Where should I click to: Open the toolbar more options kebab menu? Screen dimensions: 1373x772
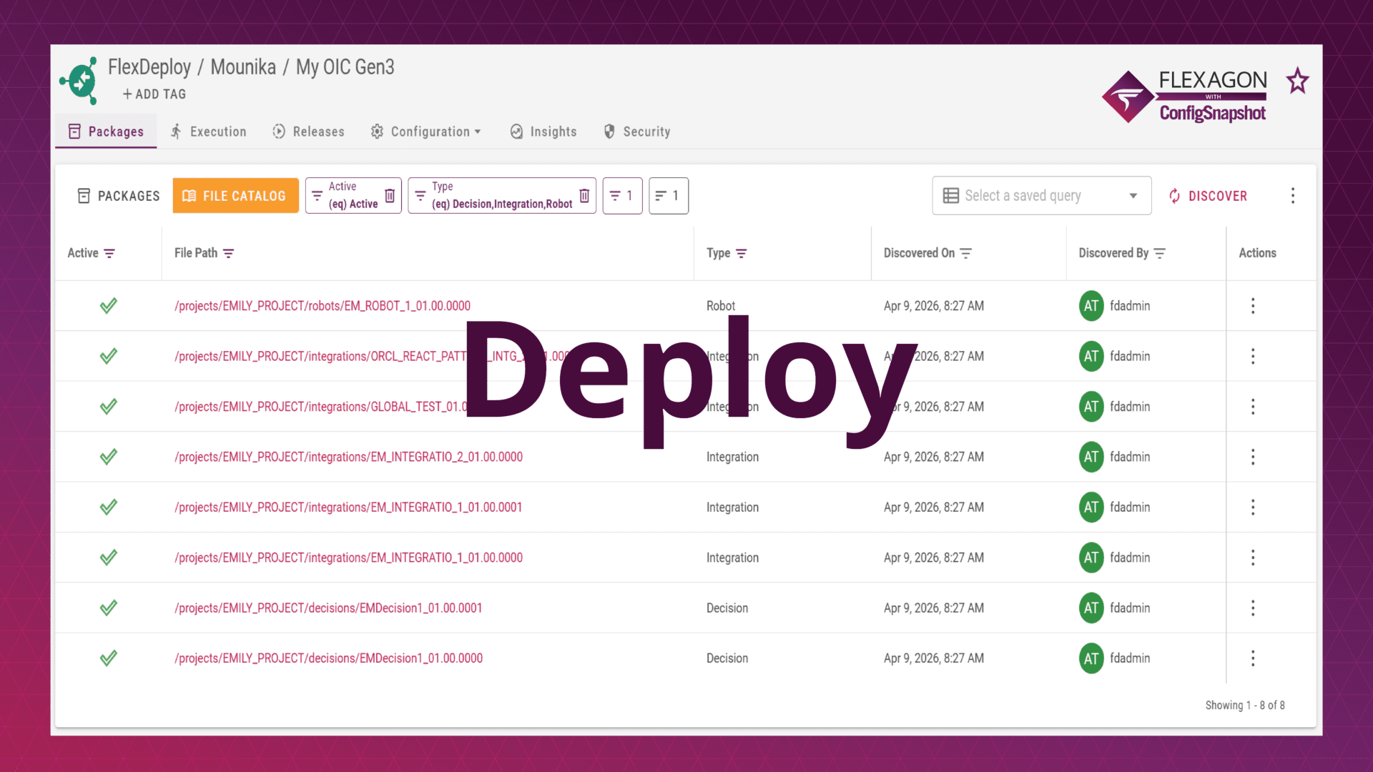coord(1293,196)
